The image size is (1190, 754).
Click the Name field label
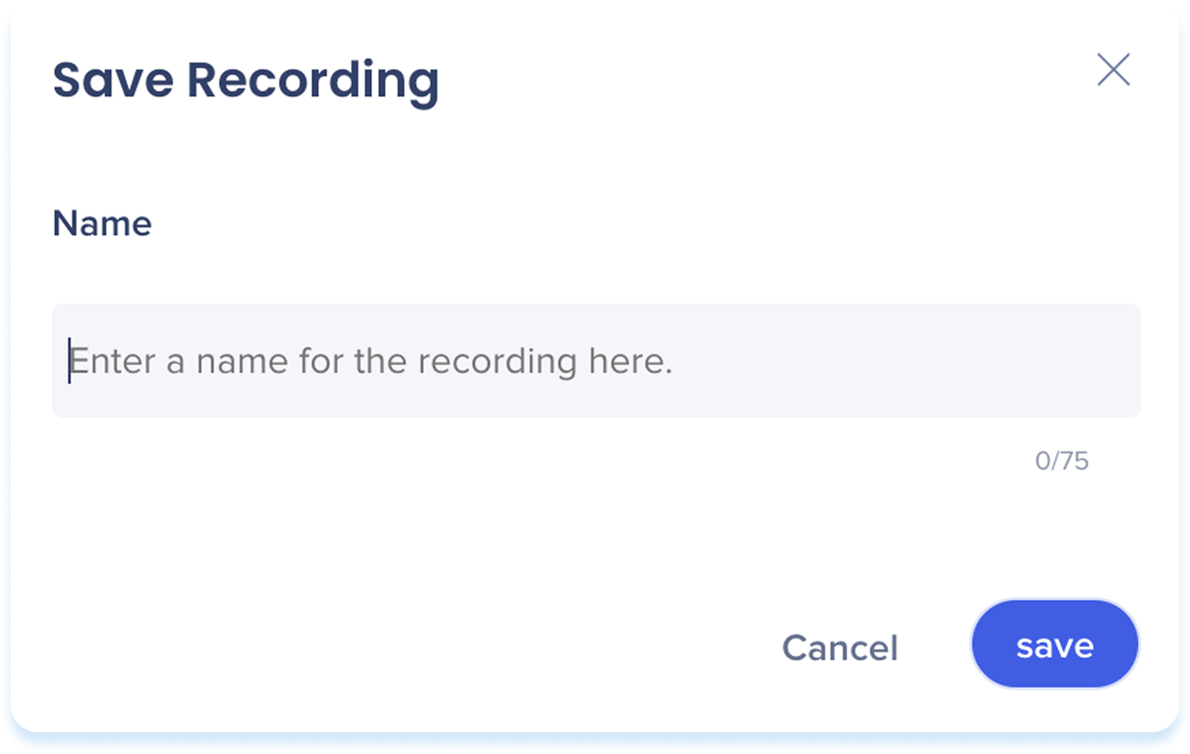pyautogui.click(x=102, y=223)
